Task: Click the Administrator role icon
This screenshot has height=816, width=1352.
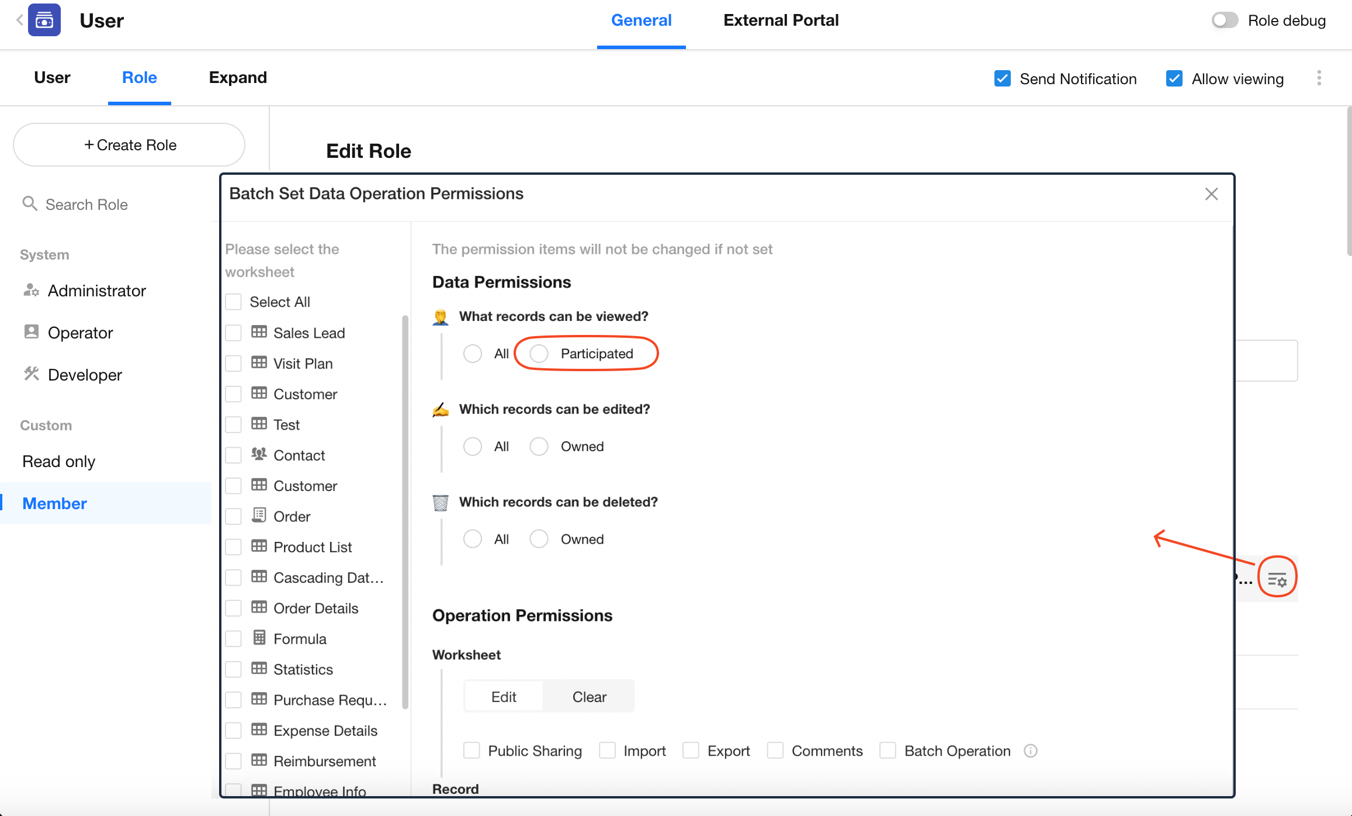Action: 31,291
